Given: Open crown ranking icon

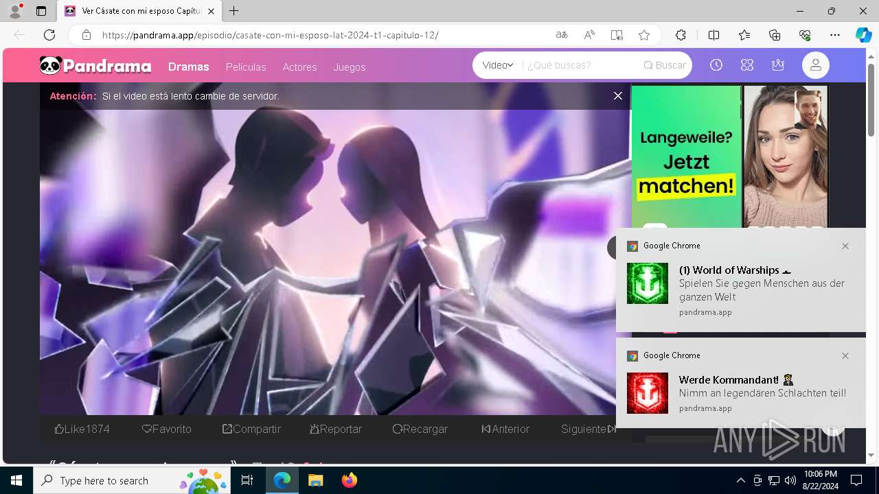Looking at the screenshot, I should click(778, 65).
